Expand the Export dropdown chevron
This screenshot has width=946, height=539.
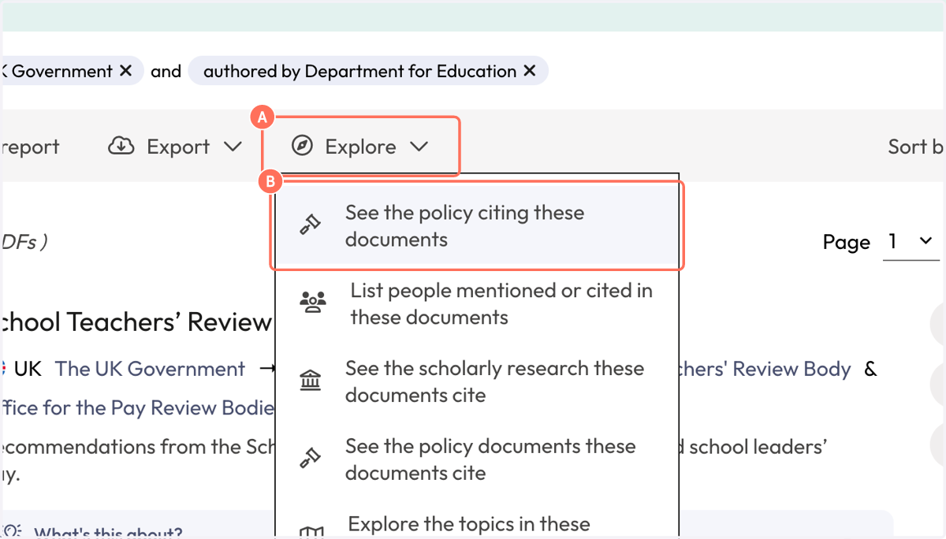coord(233,147)
